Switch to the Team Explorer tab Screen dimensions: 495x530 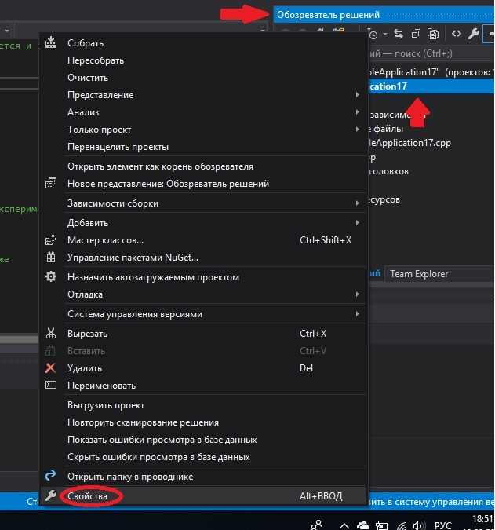pos(419,274)
